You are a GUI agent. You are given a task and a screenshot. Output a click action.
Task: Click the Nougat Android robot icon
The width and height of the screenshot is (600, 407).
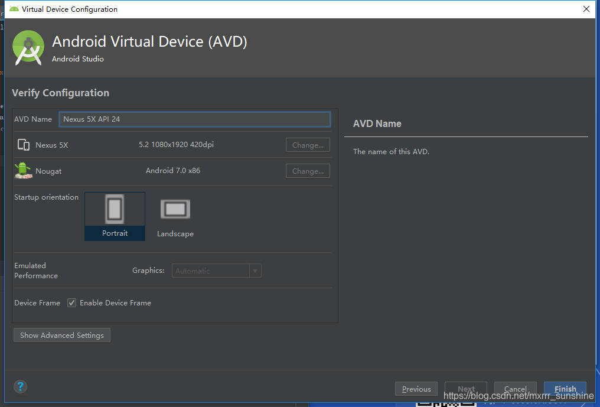(x=23, y=170)
